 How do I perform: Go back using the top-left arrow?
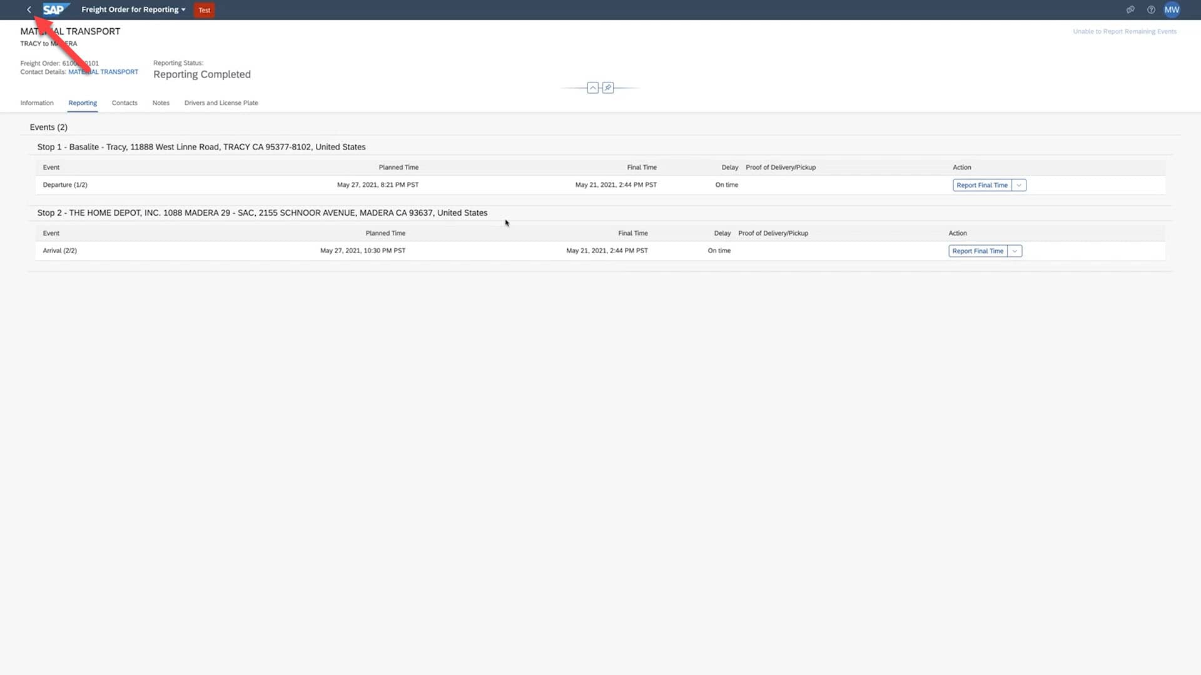click(x=29, y=9)
